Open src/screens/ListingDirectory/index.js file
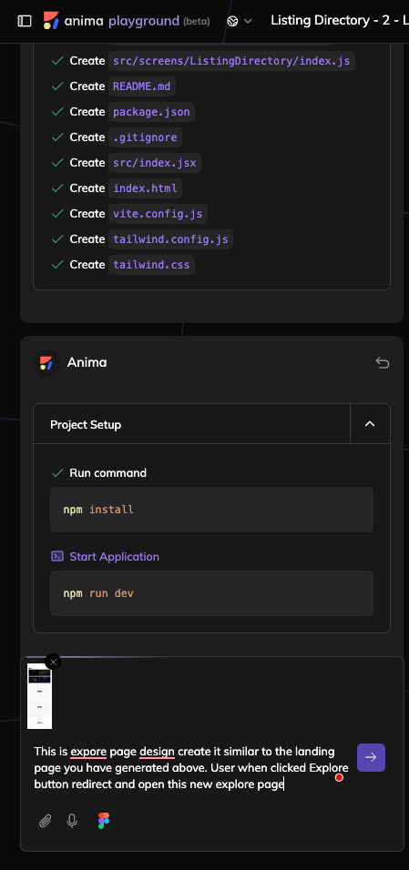This screenshot has height=870, width=409. [231, 60]
